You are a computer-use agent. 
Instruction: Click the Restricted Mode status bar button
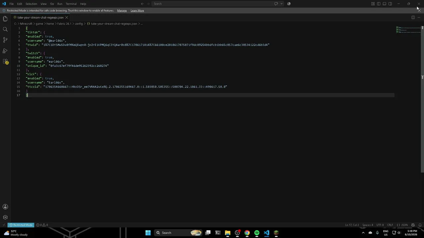21,225
